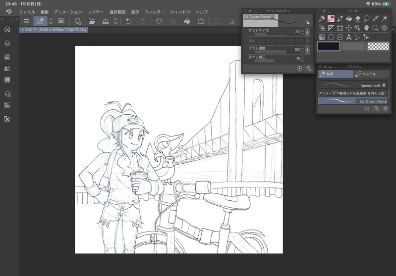Select the Zoom magnifier tool
This screenshot has width=396, height=276.
[376, 28]
